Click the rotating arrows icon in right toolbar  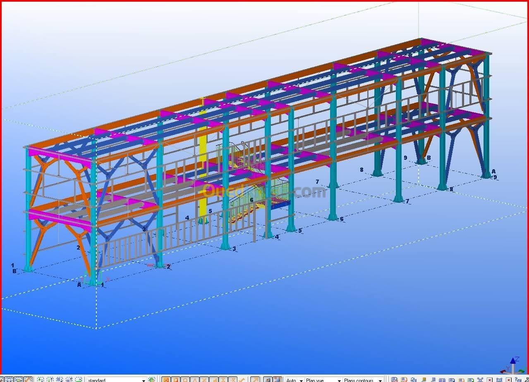(x=414, y=380)
